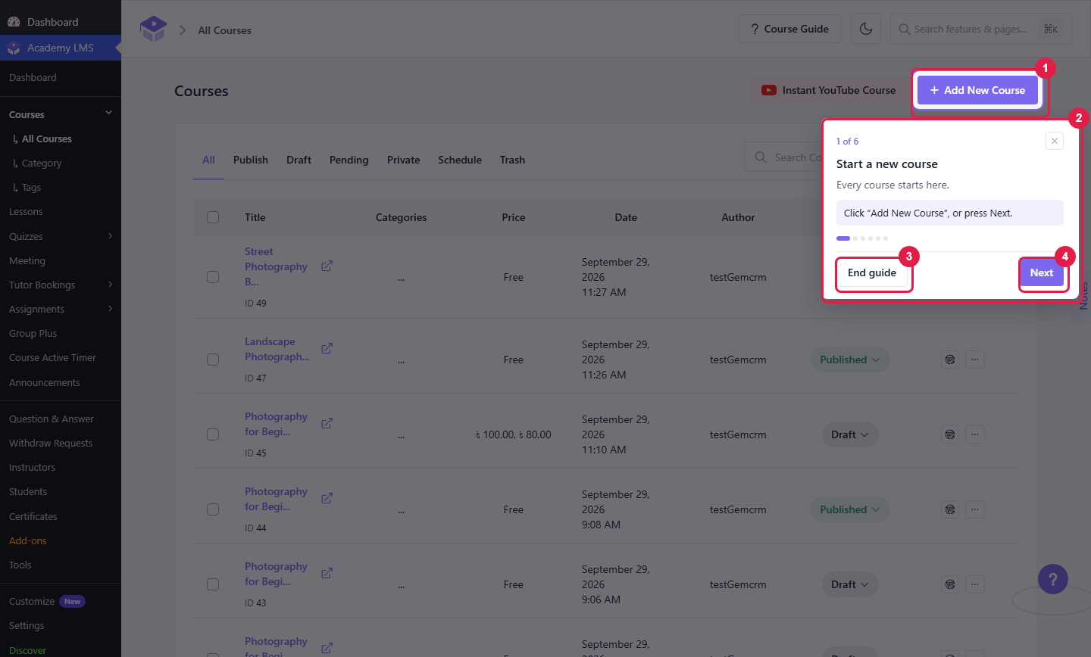Click the Academy LMS logo in header
1091x657 pixels.
[x=153, y=29]
